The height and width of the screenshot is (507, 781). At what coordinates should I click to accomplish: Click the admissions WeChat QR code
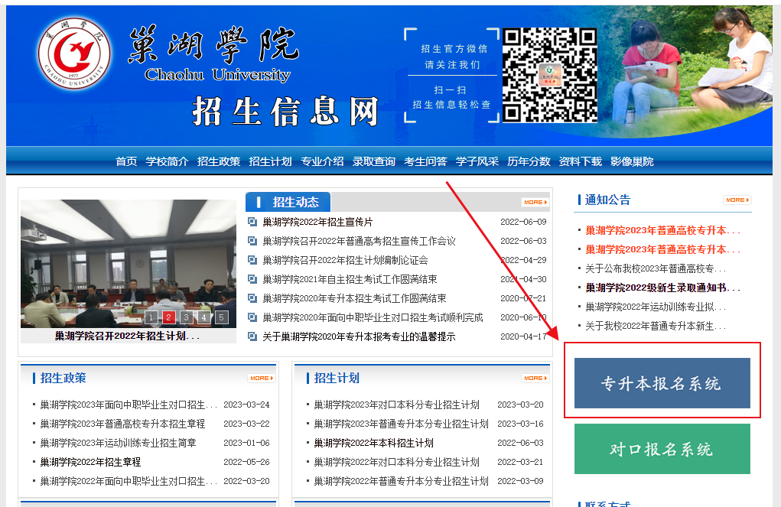pos(549,74)
